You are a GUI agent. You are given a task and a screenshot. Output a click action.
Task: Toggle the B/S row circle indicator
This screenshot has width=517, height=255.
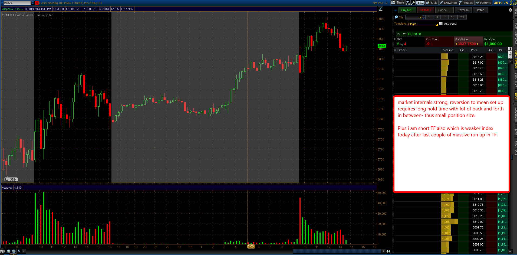tap(395, 39)
